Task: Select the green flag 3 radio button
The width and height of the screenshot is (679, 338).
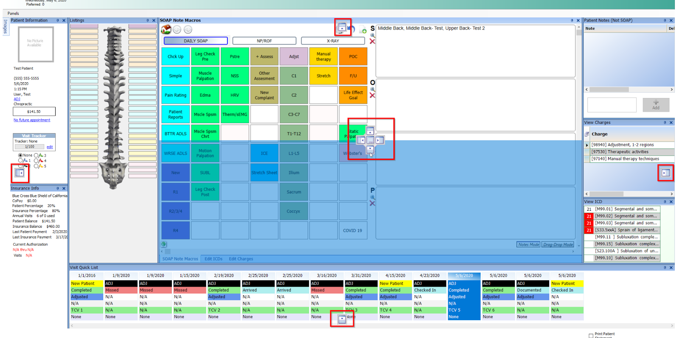Action: click(36, 155)
